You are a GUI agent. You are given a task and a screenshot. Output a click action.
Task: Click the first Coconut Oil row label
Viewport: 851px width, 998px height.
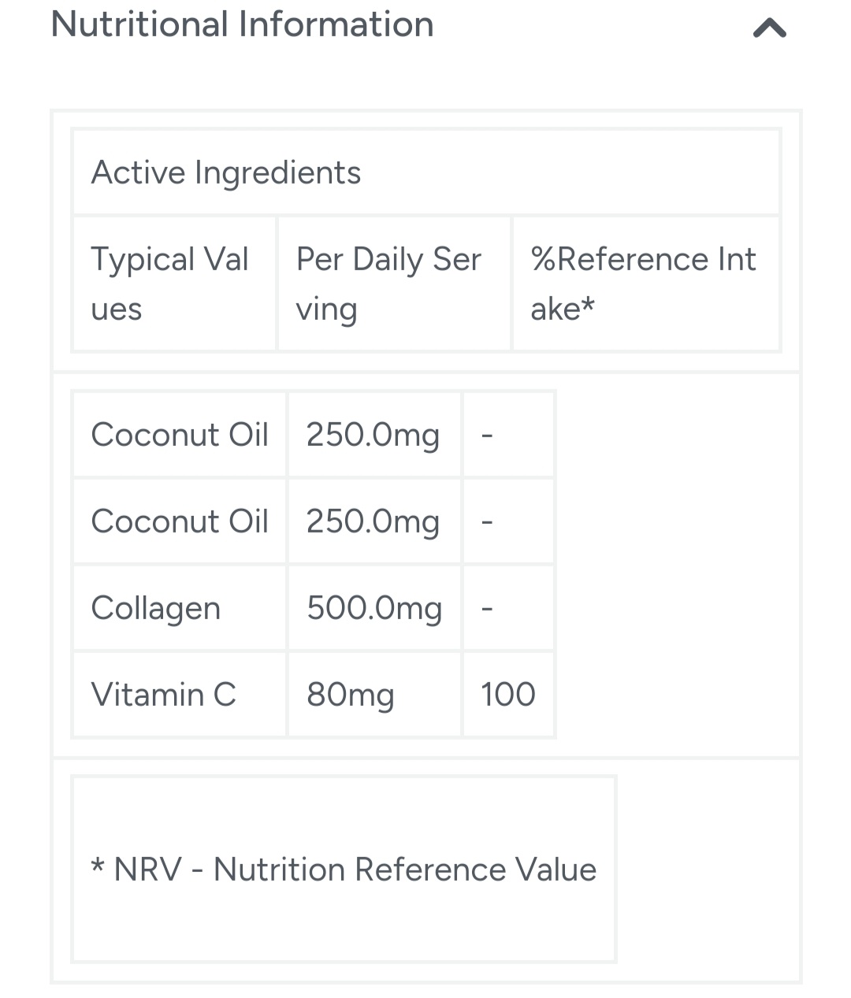pyautogui.click(x=180, y=435)
